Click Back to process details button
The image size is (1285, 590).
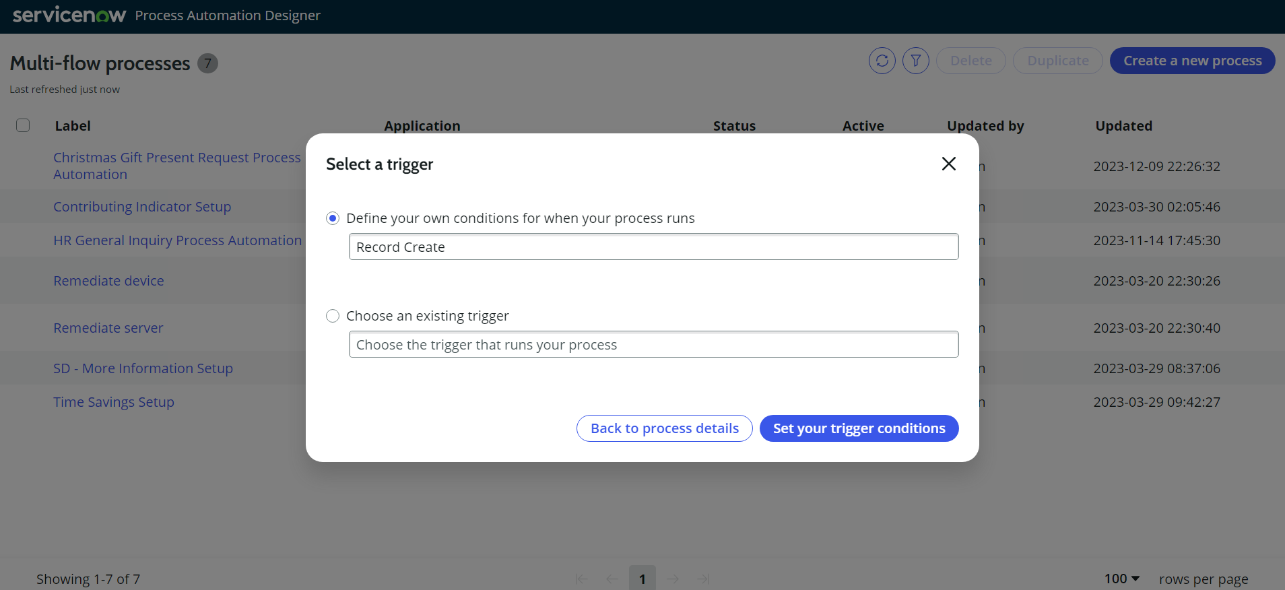pos(664,428)
